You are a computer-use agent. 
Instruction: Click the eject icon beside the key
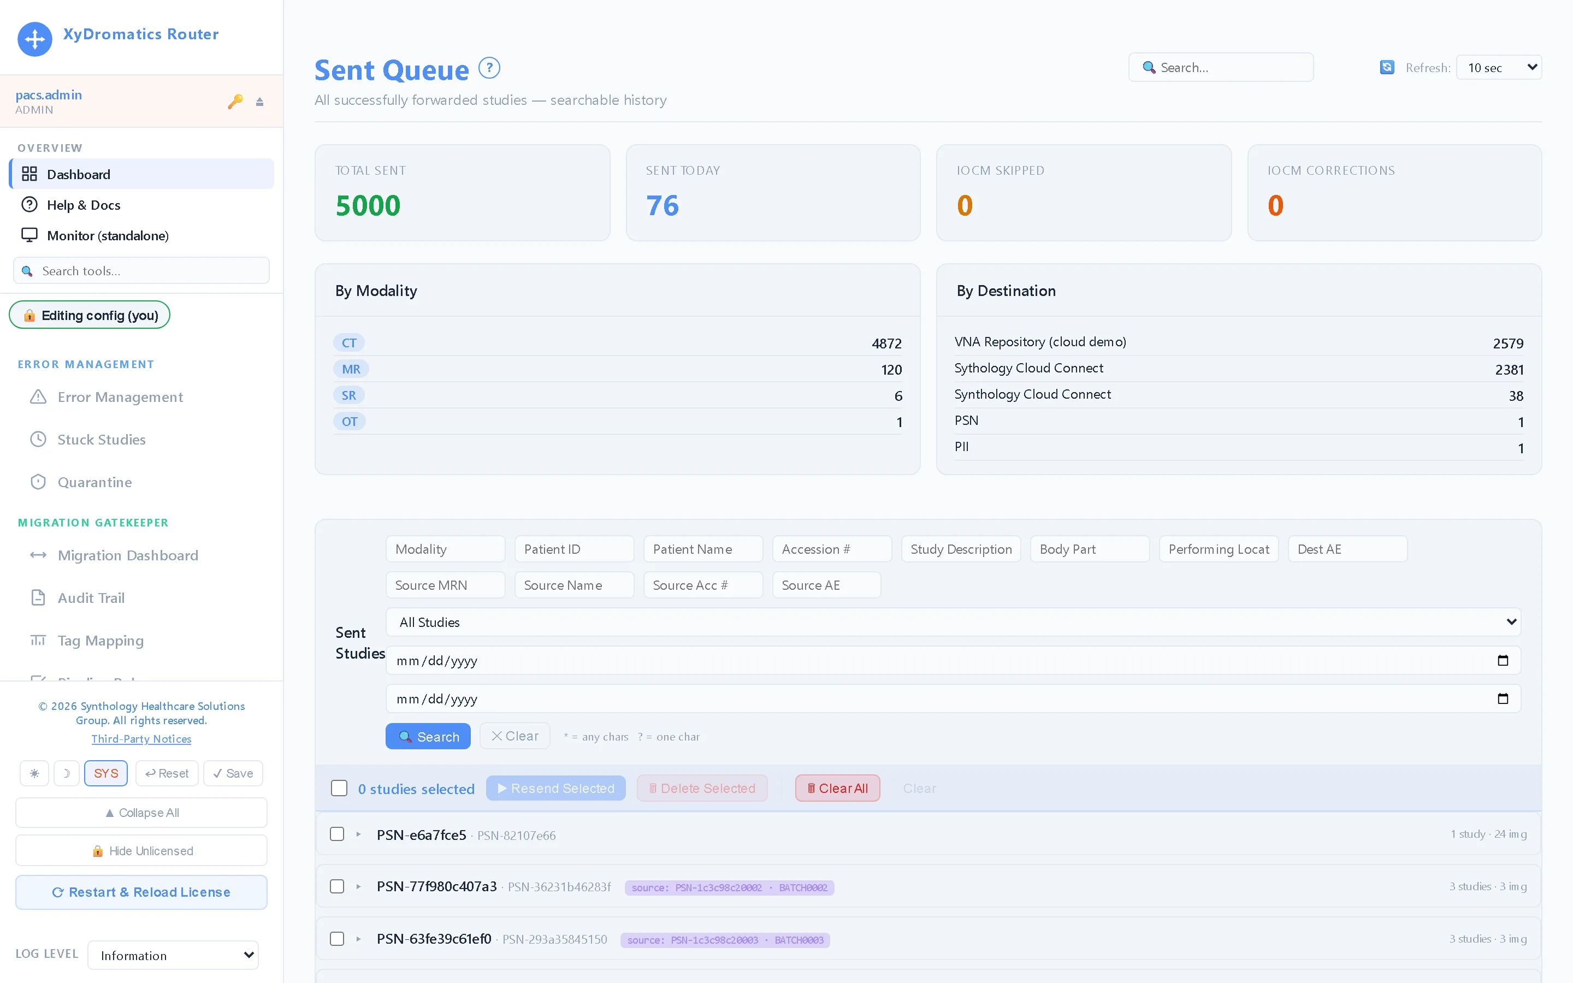259,102
